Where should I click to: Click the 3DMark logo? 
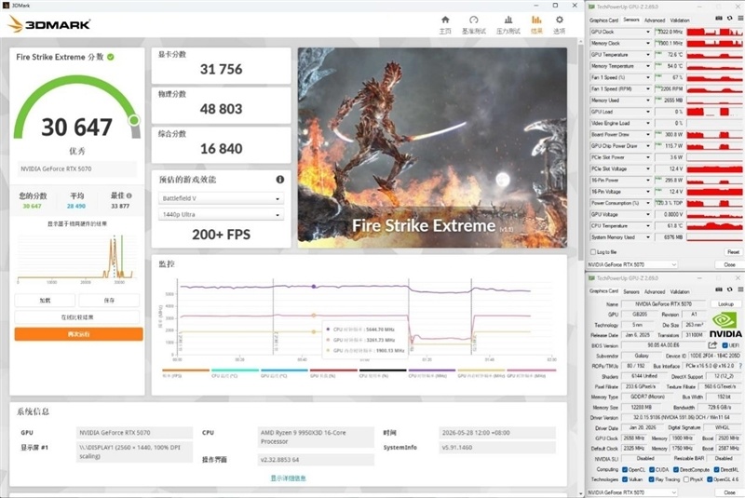coord(49,24)
